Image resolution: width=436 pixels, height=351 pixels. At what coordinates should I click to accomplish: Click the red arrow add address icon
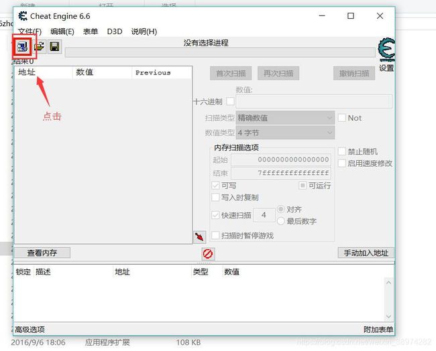[199, 237]
